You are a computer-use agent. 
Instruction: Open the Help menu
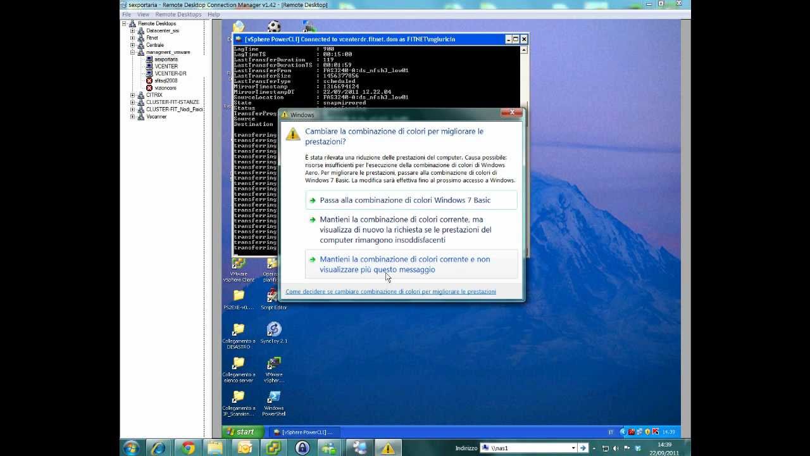214,14
